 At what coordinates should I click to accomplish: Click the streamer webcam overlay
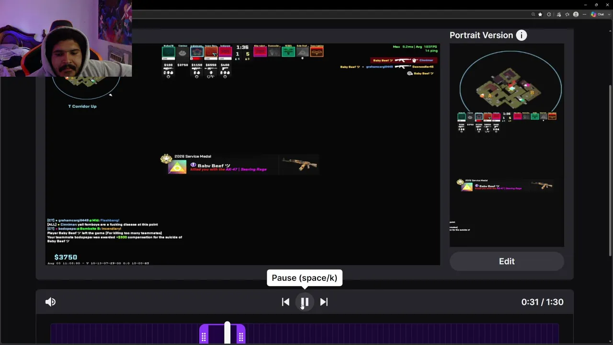(x=66, y=38)
